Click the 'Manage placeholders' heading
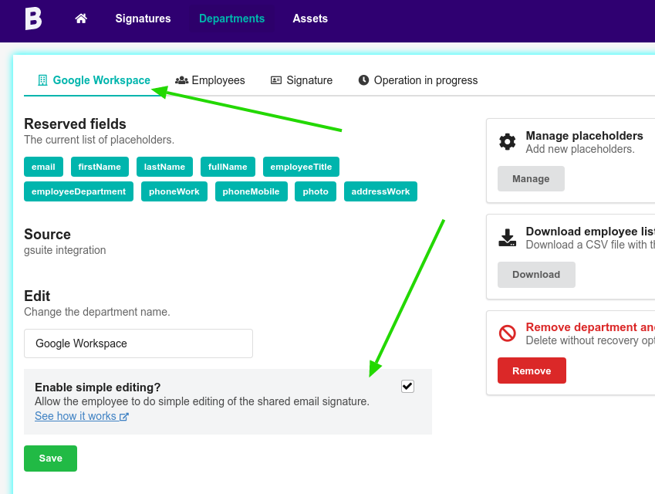The height and width of the screenshot is (494, 655). [x=584, y=136]
